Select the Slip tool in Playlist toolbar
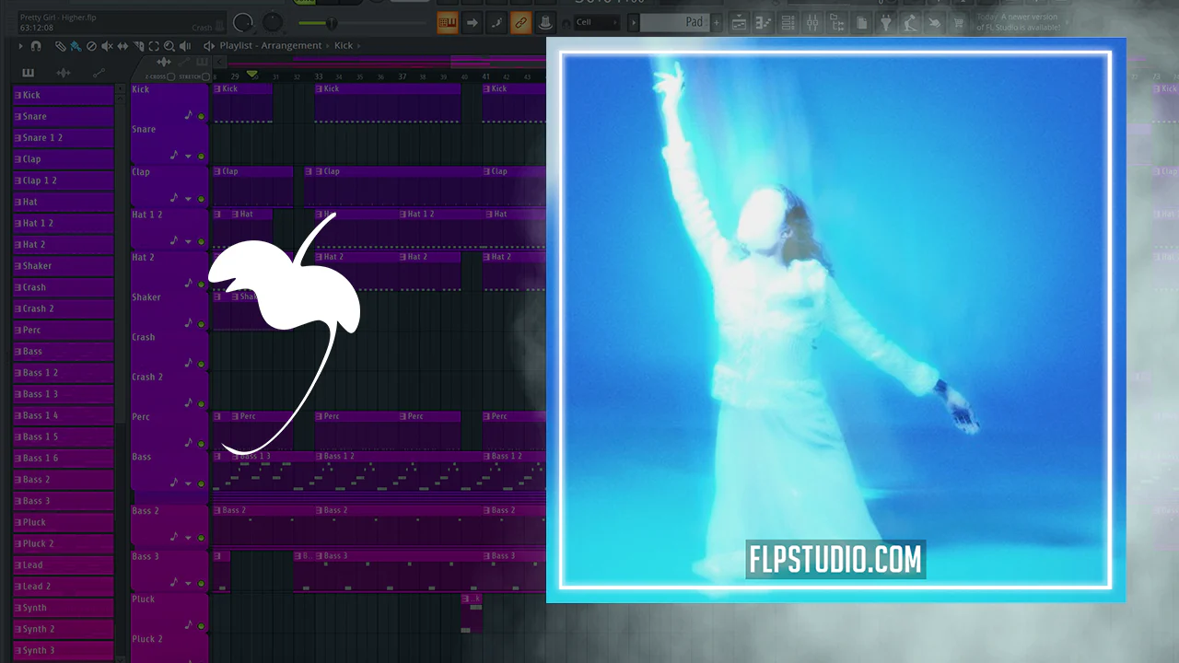Image resolution: width=1179 pixels, height=663 pixels. click(123, 46)
